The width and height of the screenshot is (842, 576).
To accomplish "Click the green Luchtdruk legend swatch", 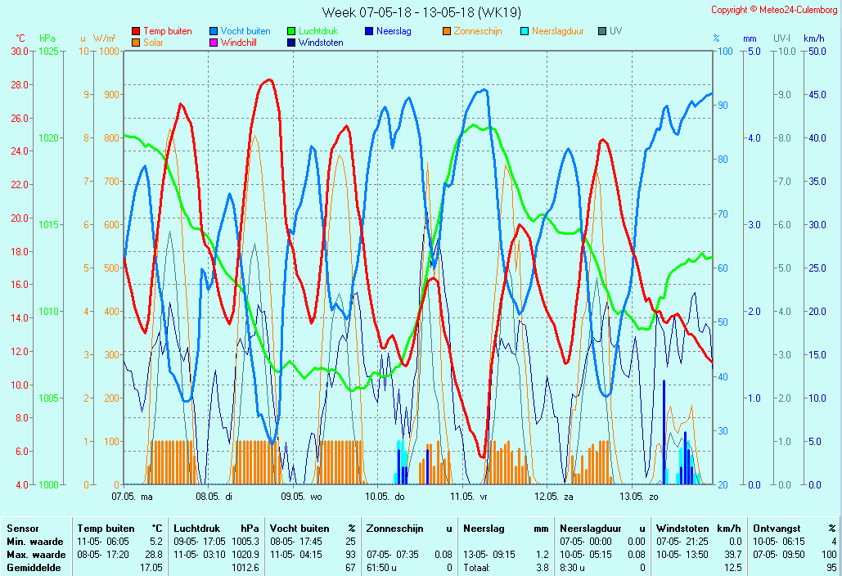I will point(291,32).
